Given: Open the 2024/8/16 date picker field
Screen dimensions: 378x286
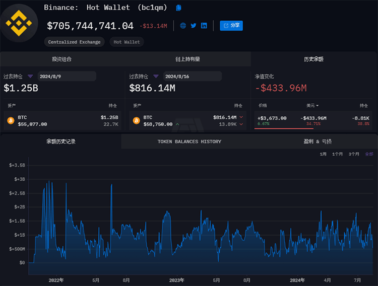Looking at the screenshot, I should tap(192, 77).
